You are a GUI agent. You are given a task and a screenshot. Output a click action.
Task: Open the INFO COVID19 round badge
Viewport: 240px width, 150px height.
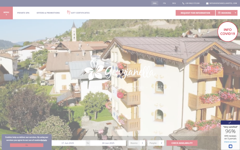coord(228,32)
